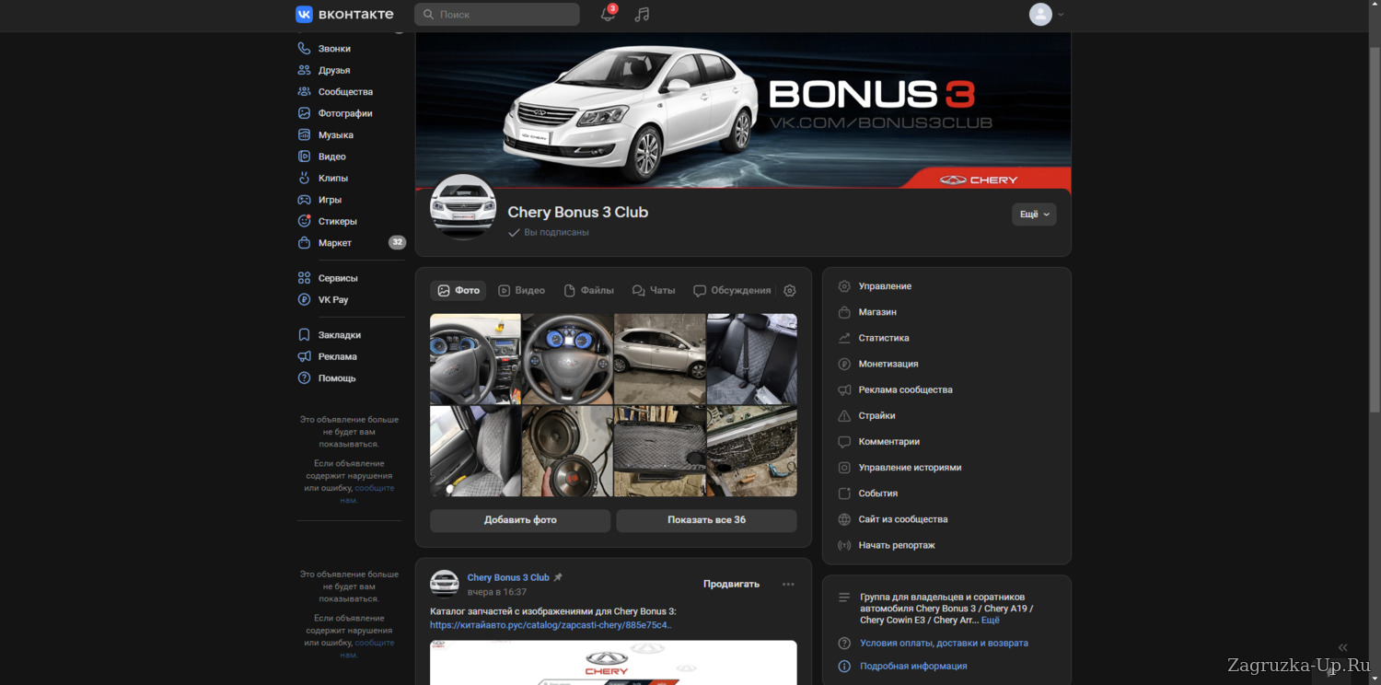Open the music note icon in header

click(x=642, y=15)
